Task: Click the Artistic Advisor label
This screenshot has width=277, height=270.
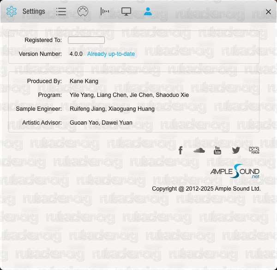Action: click(42, 123)
